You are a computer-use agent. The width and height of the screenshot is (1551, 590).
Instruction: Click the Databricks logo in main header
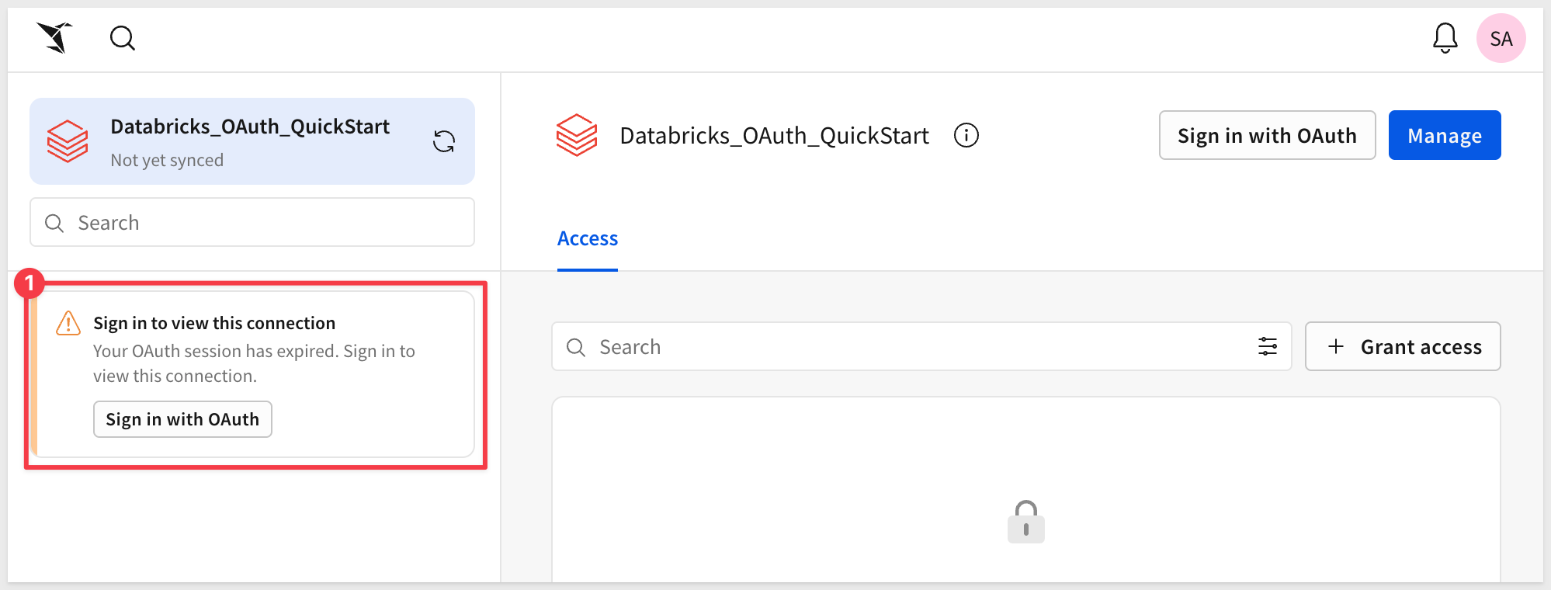click(x=577, y=135)
